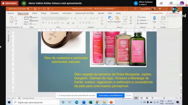Click the zoom slider handle
188x105 pixels.
click(164, 98)
